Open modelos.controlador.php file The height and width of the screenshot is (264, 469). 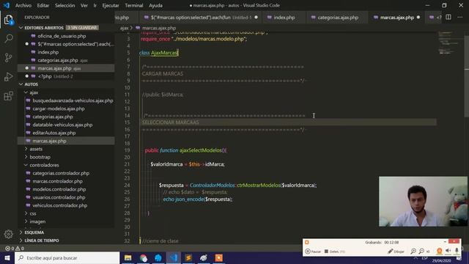(x=59, y=189)
